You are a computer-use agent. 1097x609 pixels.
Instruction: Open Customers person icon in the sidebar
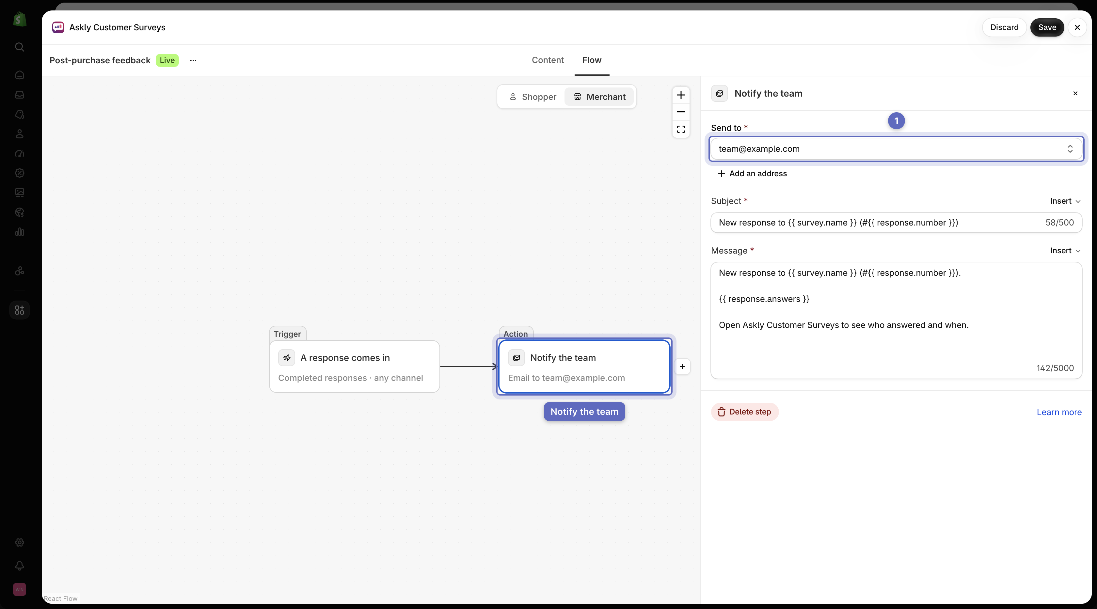point(20,133)
